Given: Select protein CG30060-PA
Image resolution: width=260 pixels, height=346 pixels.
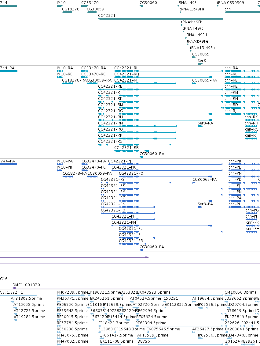Looking at the screenshot, I should click(x=152, y=247).
